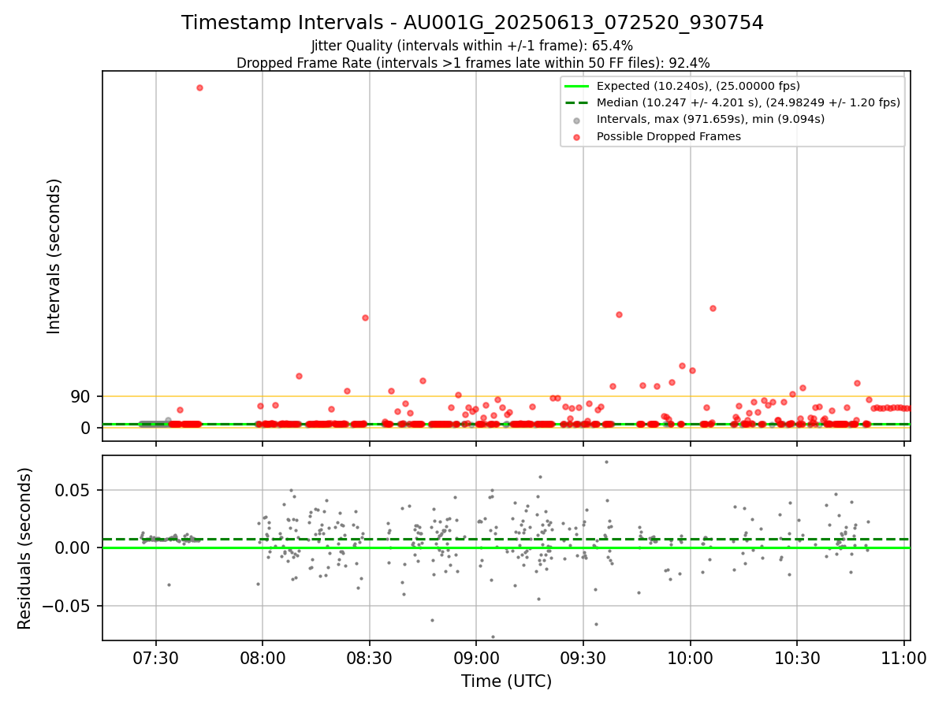
Task: Click the Residuals (seconds) axis label
Action: click(25, 548)
